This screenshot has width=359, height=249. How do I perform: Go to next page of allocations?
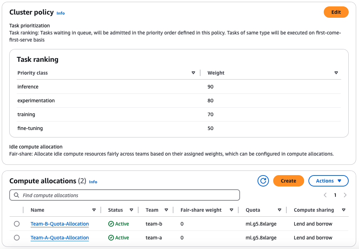[345, 195]
